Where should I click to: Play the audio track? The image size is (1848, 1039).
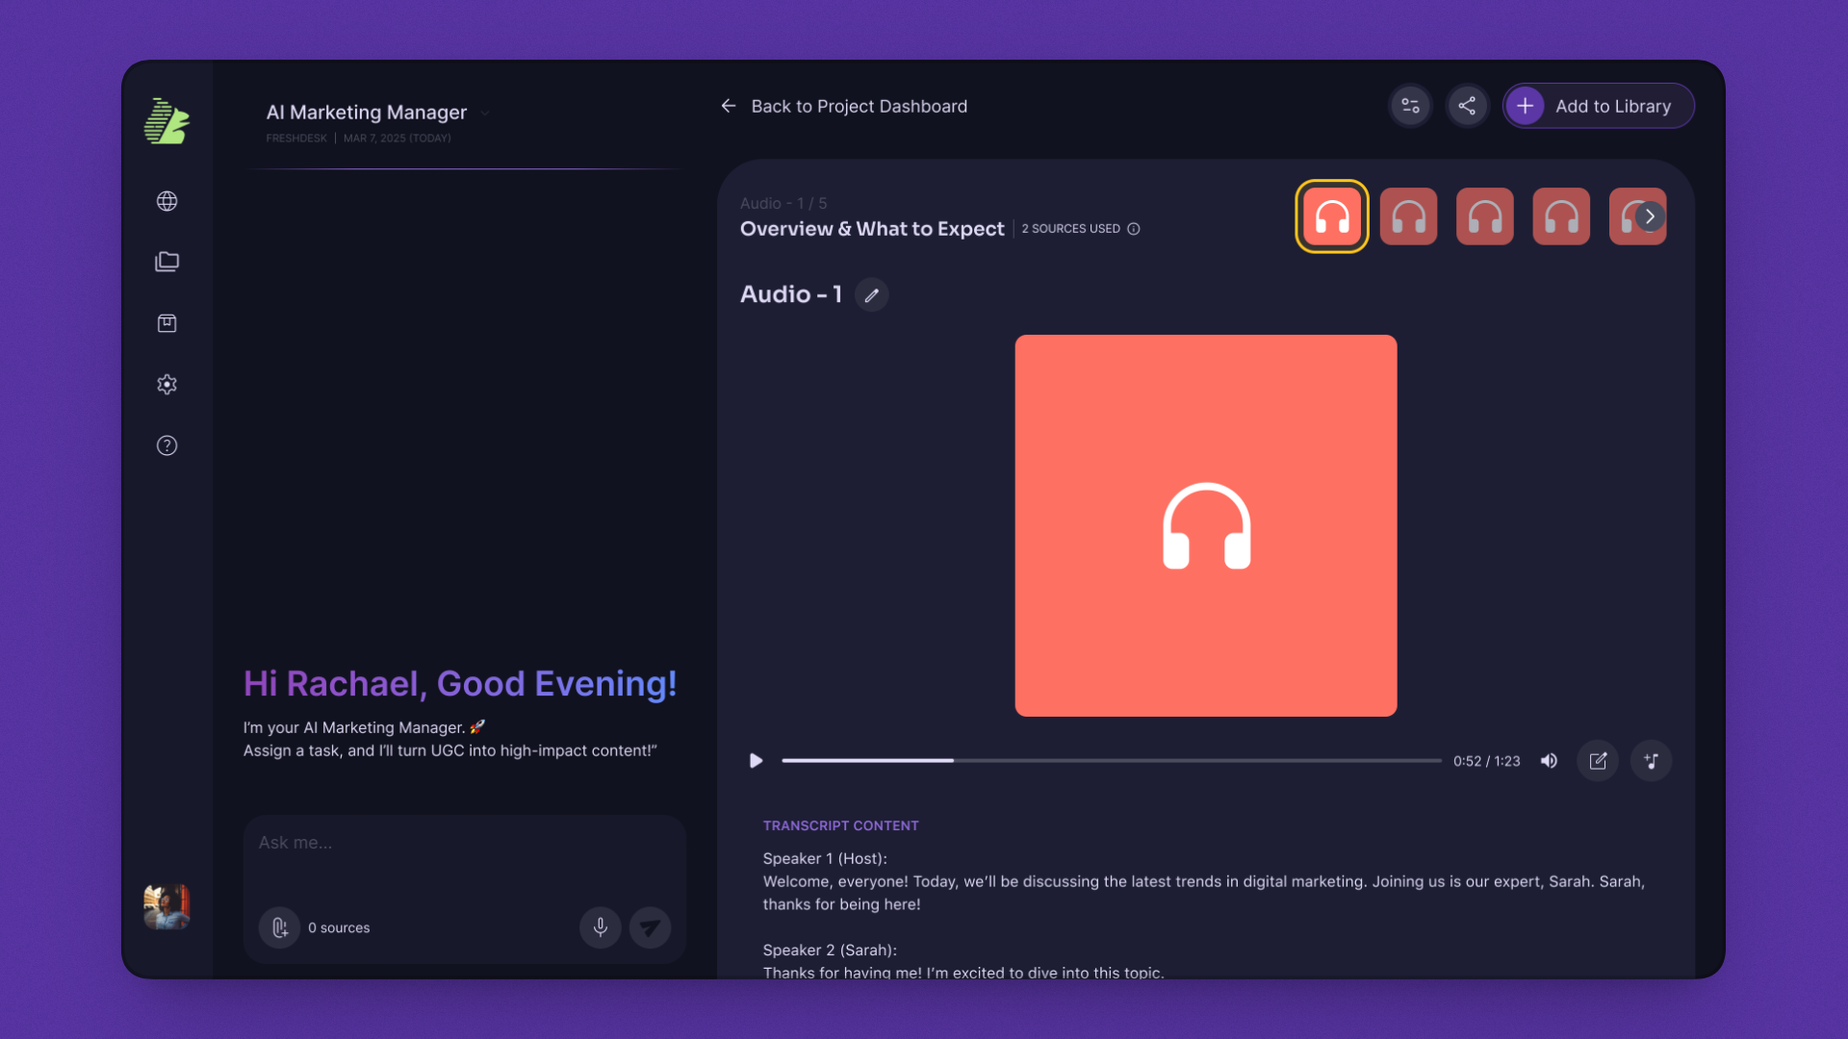(x=756, y=761)
